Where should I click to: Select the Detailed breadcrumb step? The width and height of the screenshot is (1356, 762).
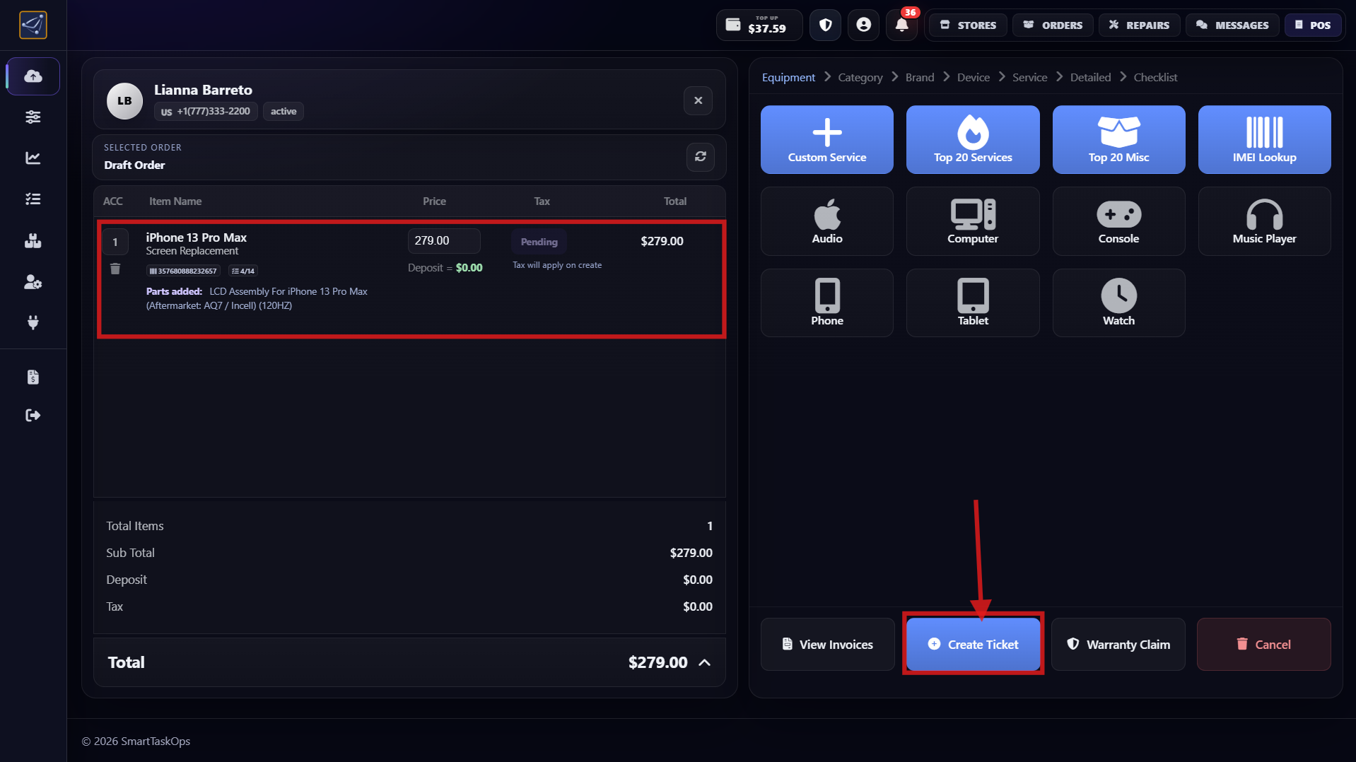1091,77
